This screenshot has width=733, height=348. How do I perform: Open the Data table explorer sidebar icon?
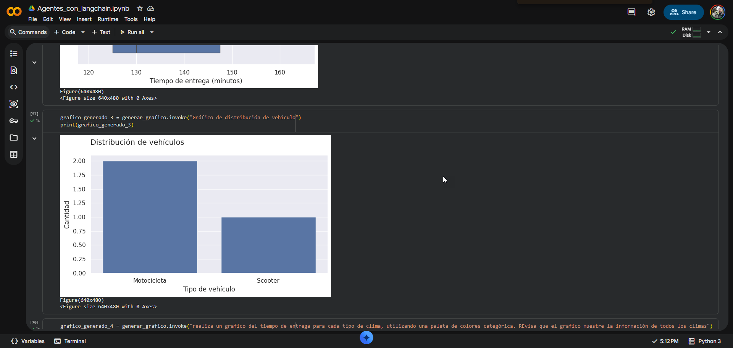tap(14, 154)
